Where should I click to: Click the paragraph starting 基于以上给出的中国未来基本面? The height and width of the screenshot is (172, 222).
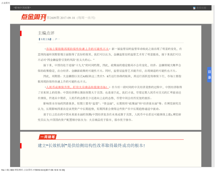pos(109,117)
